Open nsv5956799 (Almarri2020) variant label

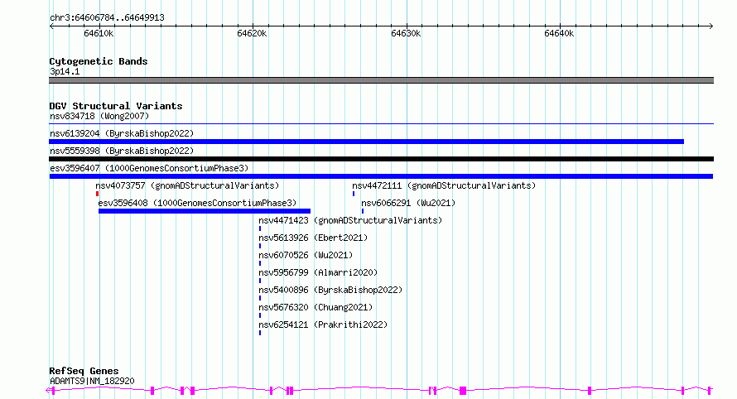click(318, 272)
